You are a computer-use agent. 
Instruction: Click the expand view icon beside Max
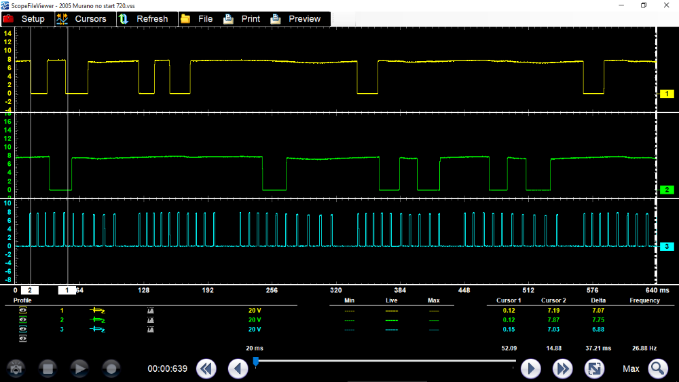click(x=594, y=368)
